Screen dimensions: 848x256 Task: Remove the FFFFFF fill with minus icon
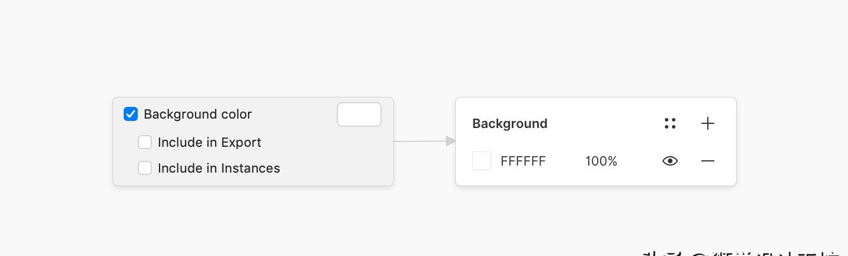pos(708,161)
